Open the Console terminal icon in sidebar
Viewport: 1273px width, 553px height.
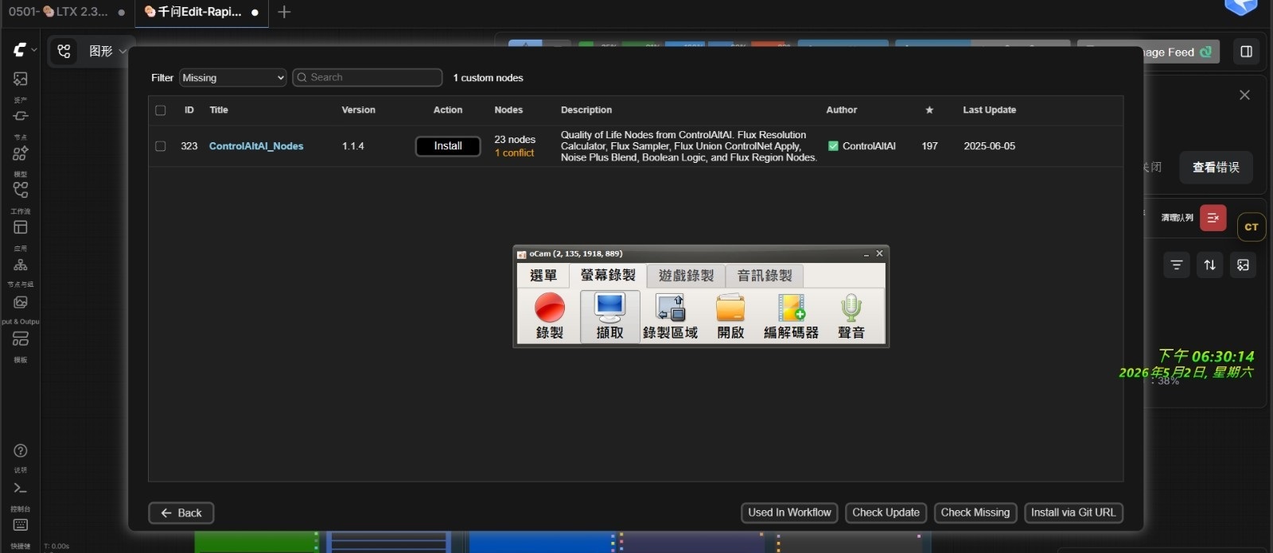click(x=21, y=488)
